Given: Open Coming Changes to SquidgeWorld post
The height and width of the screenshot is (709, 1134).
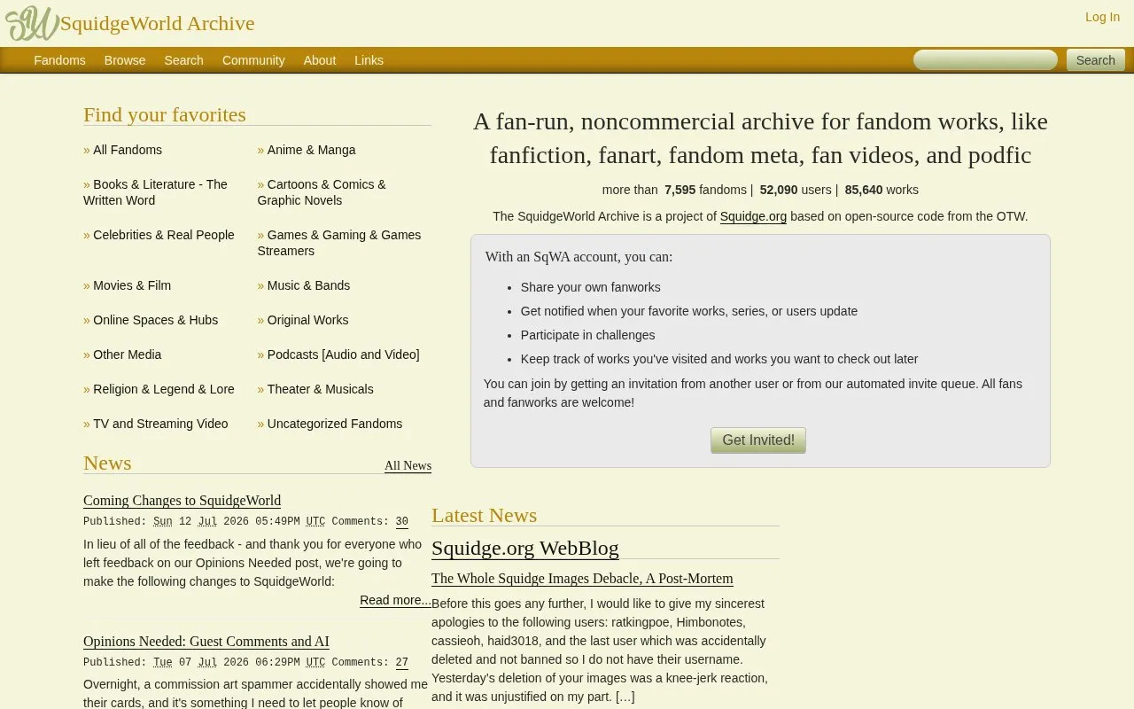Looking at the screenshot, I should [x=182, y=501].
